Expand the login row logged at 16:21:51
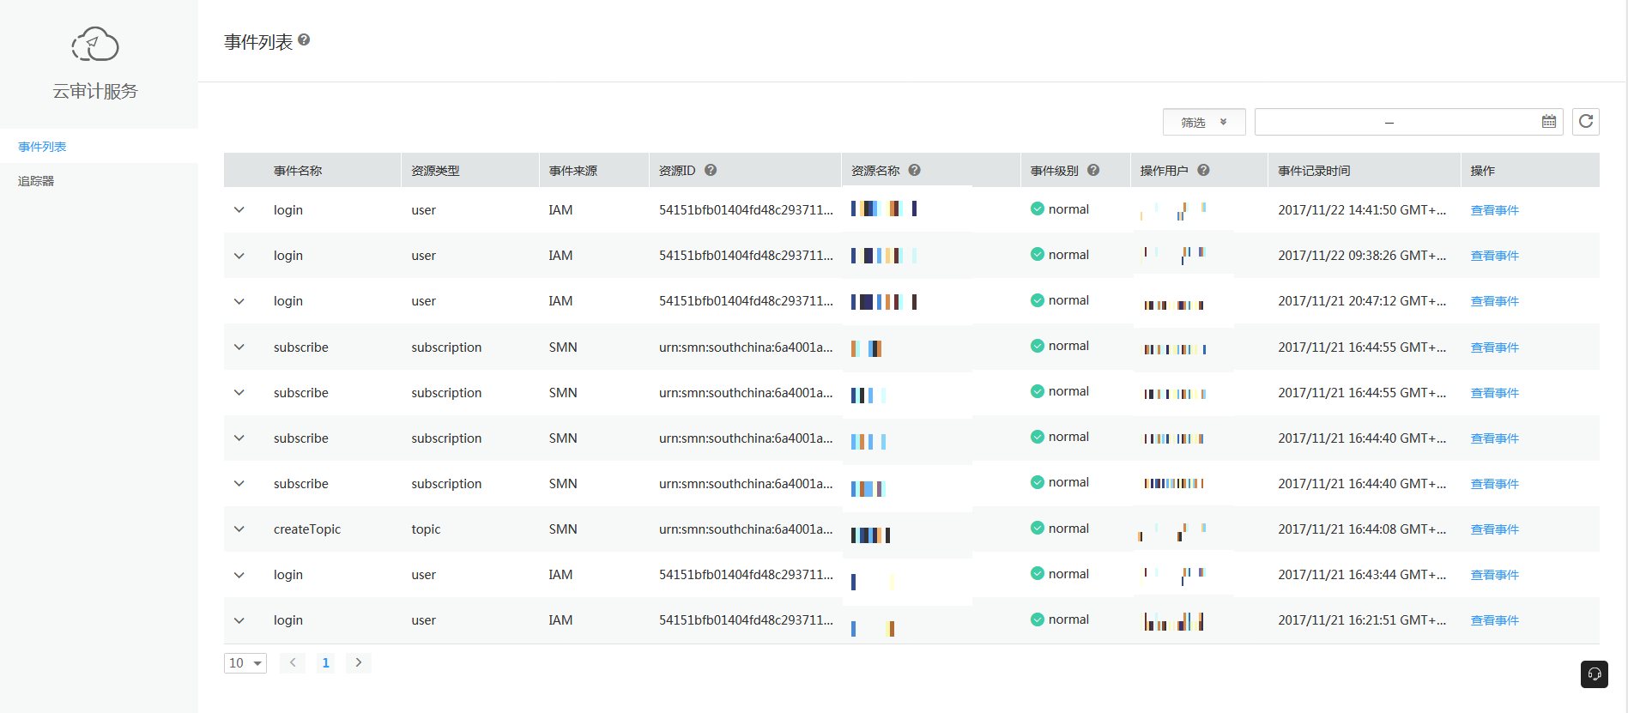Image resolution: width=1628 pixels, height=713 pixels. (x=239, y=620)
